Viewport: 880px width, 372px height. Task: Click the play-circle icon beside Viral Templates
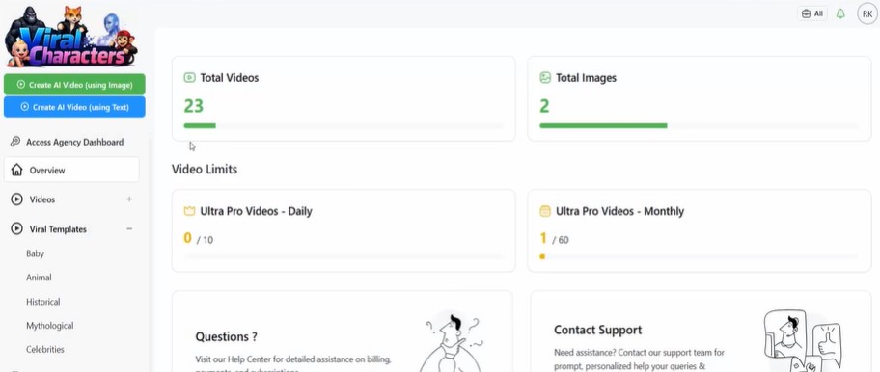[17, 229]
